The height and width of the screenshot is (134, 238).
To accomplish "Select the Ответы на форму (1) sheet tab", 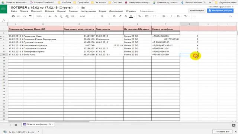I will point(38,124).
